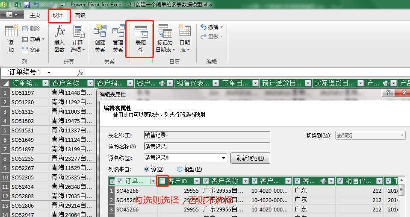Click the 刷新预览 button
Screen dimensions: 410x217
tap(250, 158)
